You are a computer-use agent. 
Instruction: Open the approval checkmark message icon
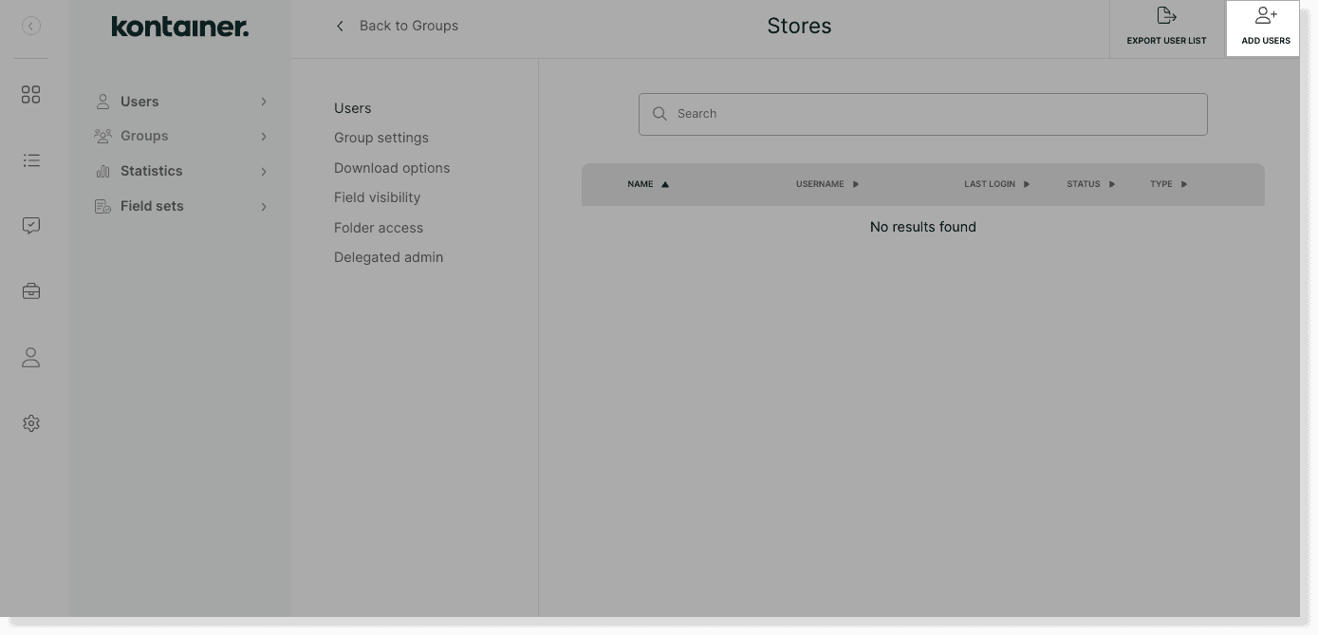tap(31, 226)
